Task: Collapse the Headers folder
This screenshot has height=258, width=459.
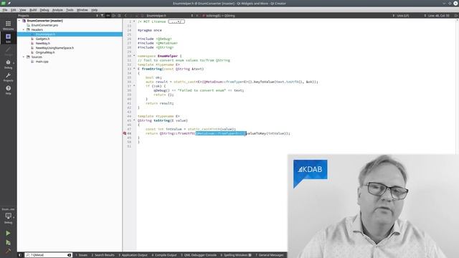Action: click(24, 30)
